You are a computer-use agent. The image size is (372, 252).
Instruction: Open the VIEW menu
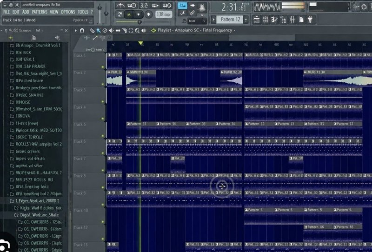54,12
